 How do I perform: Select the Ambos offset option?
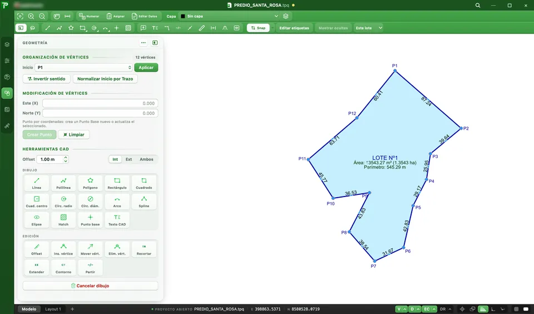click(146, 159)
